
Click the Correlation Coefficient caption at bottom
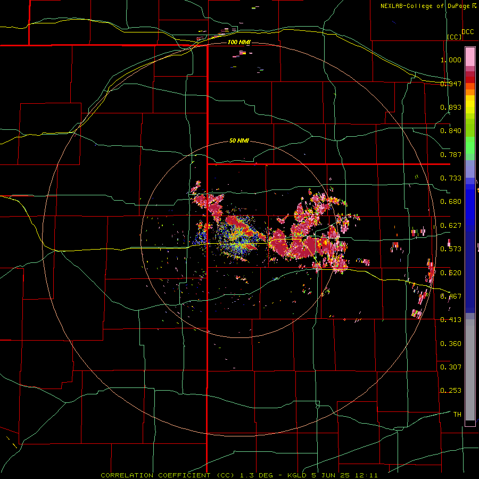click(239, 475)
